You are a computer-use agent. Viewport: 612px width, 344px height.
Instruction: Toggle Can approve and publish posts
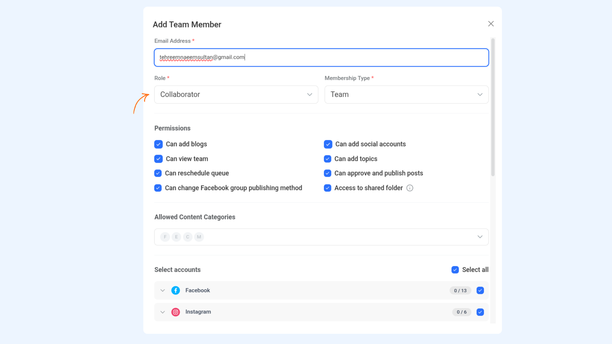328,173
